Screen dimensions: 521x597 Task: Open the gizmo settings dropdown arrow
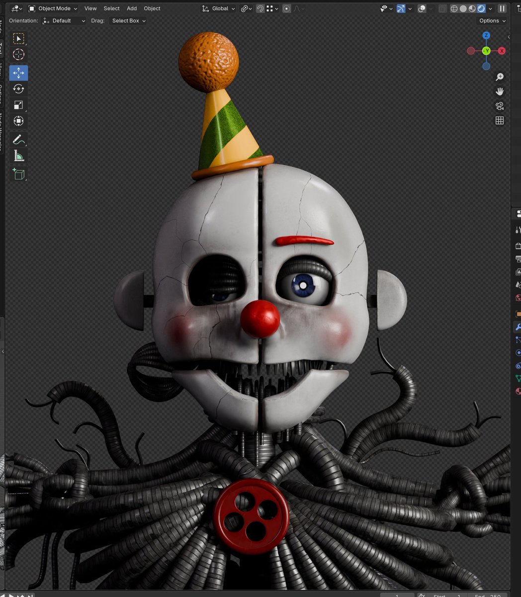pos(410,8)
